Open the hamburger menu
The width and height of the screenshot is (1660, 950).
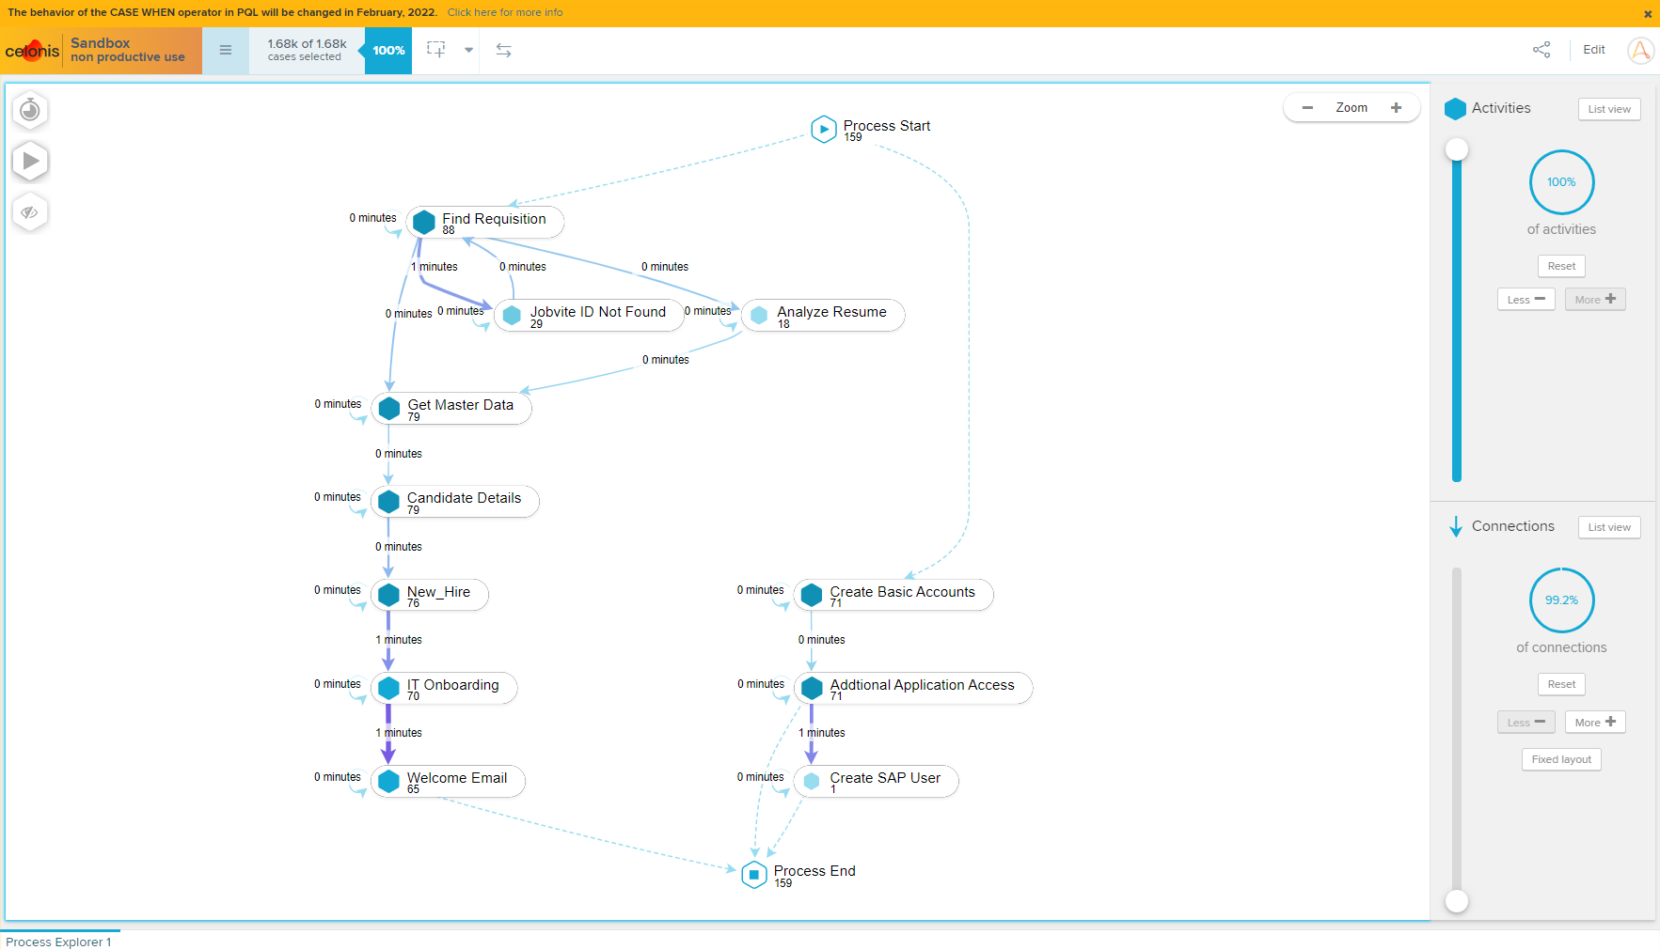[x=226, y=51]
